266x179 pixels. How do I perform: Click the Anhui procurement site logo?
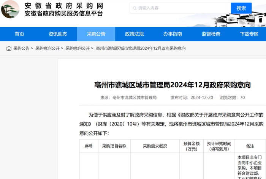[10, 9]
